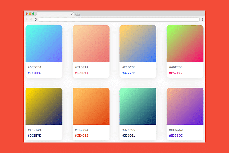
Task: Click the browser forward arrow
Action: click(31, 19)
